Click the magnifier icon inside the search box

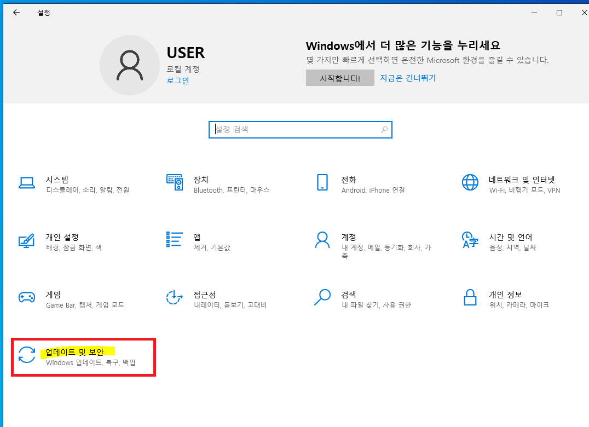[384, 130]
